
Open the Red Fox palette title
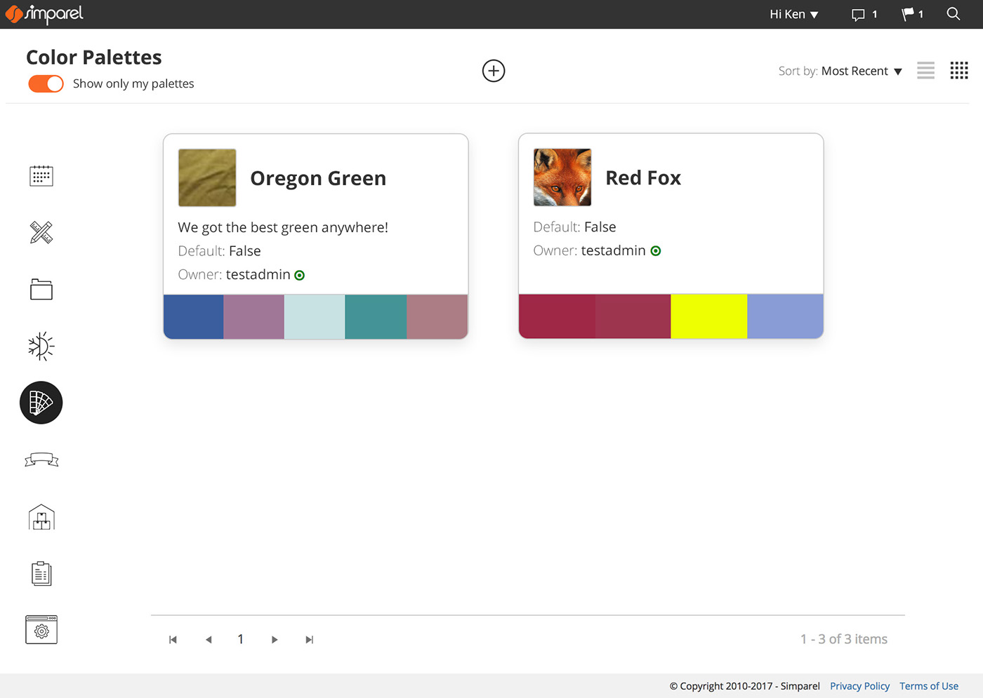643,177
